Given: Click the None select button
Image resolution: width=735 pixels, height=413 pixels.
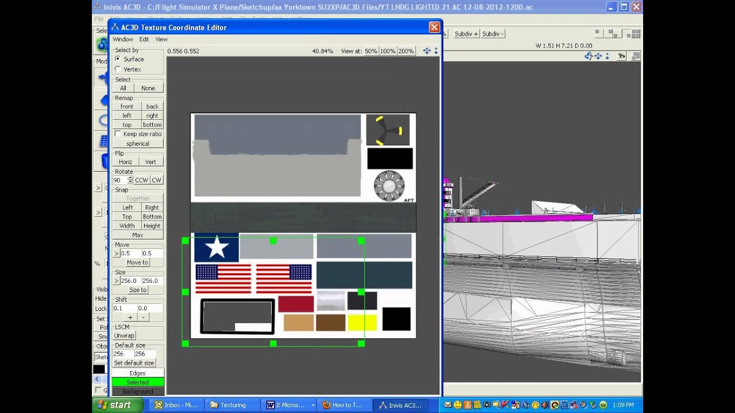Looking at the screenshot, I should (148, 88).
